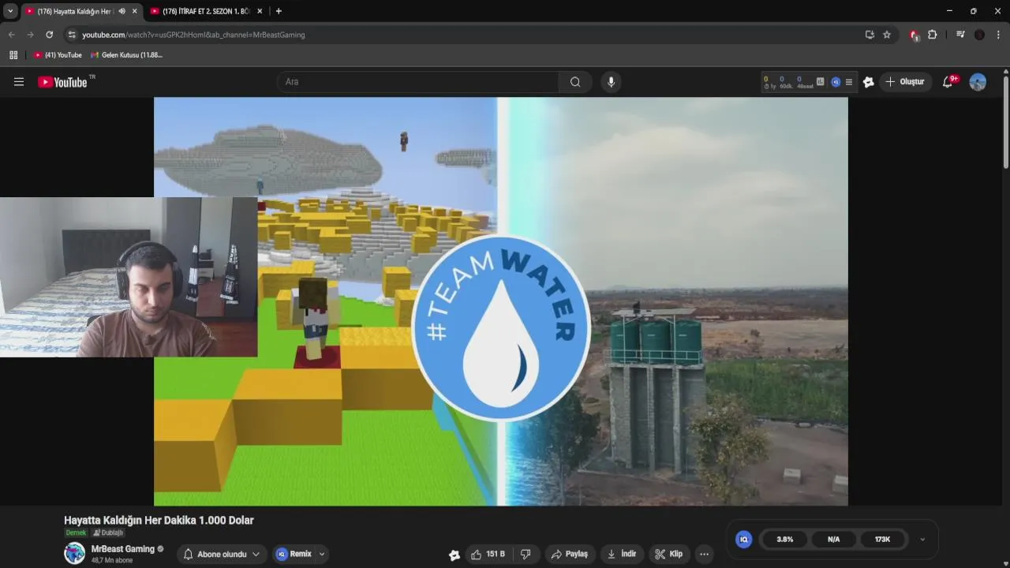The width and height of the screenshot is (1010, 568).
Task: Open the YouTube notifications bell
Action: tap(949, 82)
